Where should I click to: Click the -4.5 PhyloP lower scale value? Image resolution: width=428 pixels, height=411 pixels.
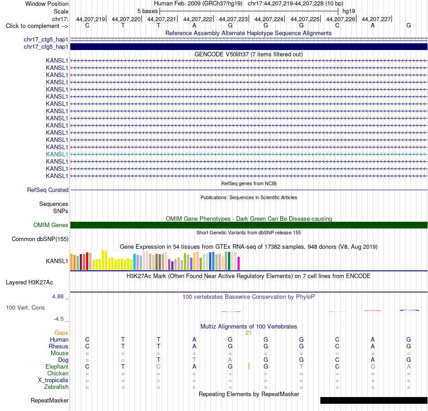(59, 319)
